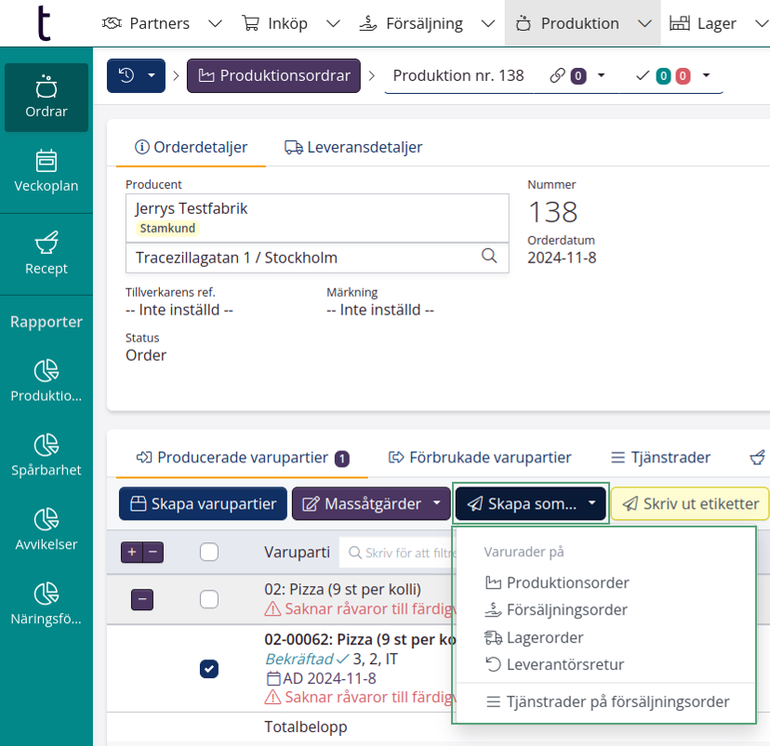Viewport: 770px width, 746px height.
Task: Open the Recept section
Action: point(46,254)
